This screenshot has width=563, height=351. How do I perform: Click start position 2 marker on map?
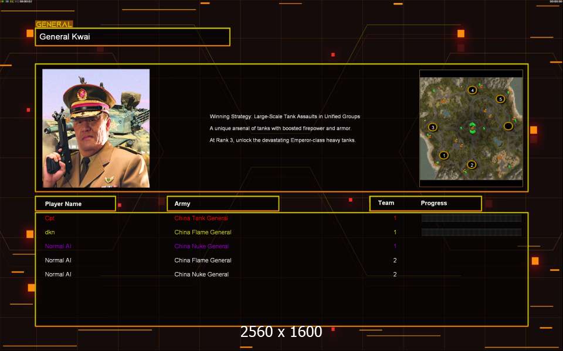click(x=472, y=164)
